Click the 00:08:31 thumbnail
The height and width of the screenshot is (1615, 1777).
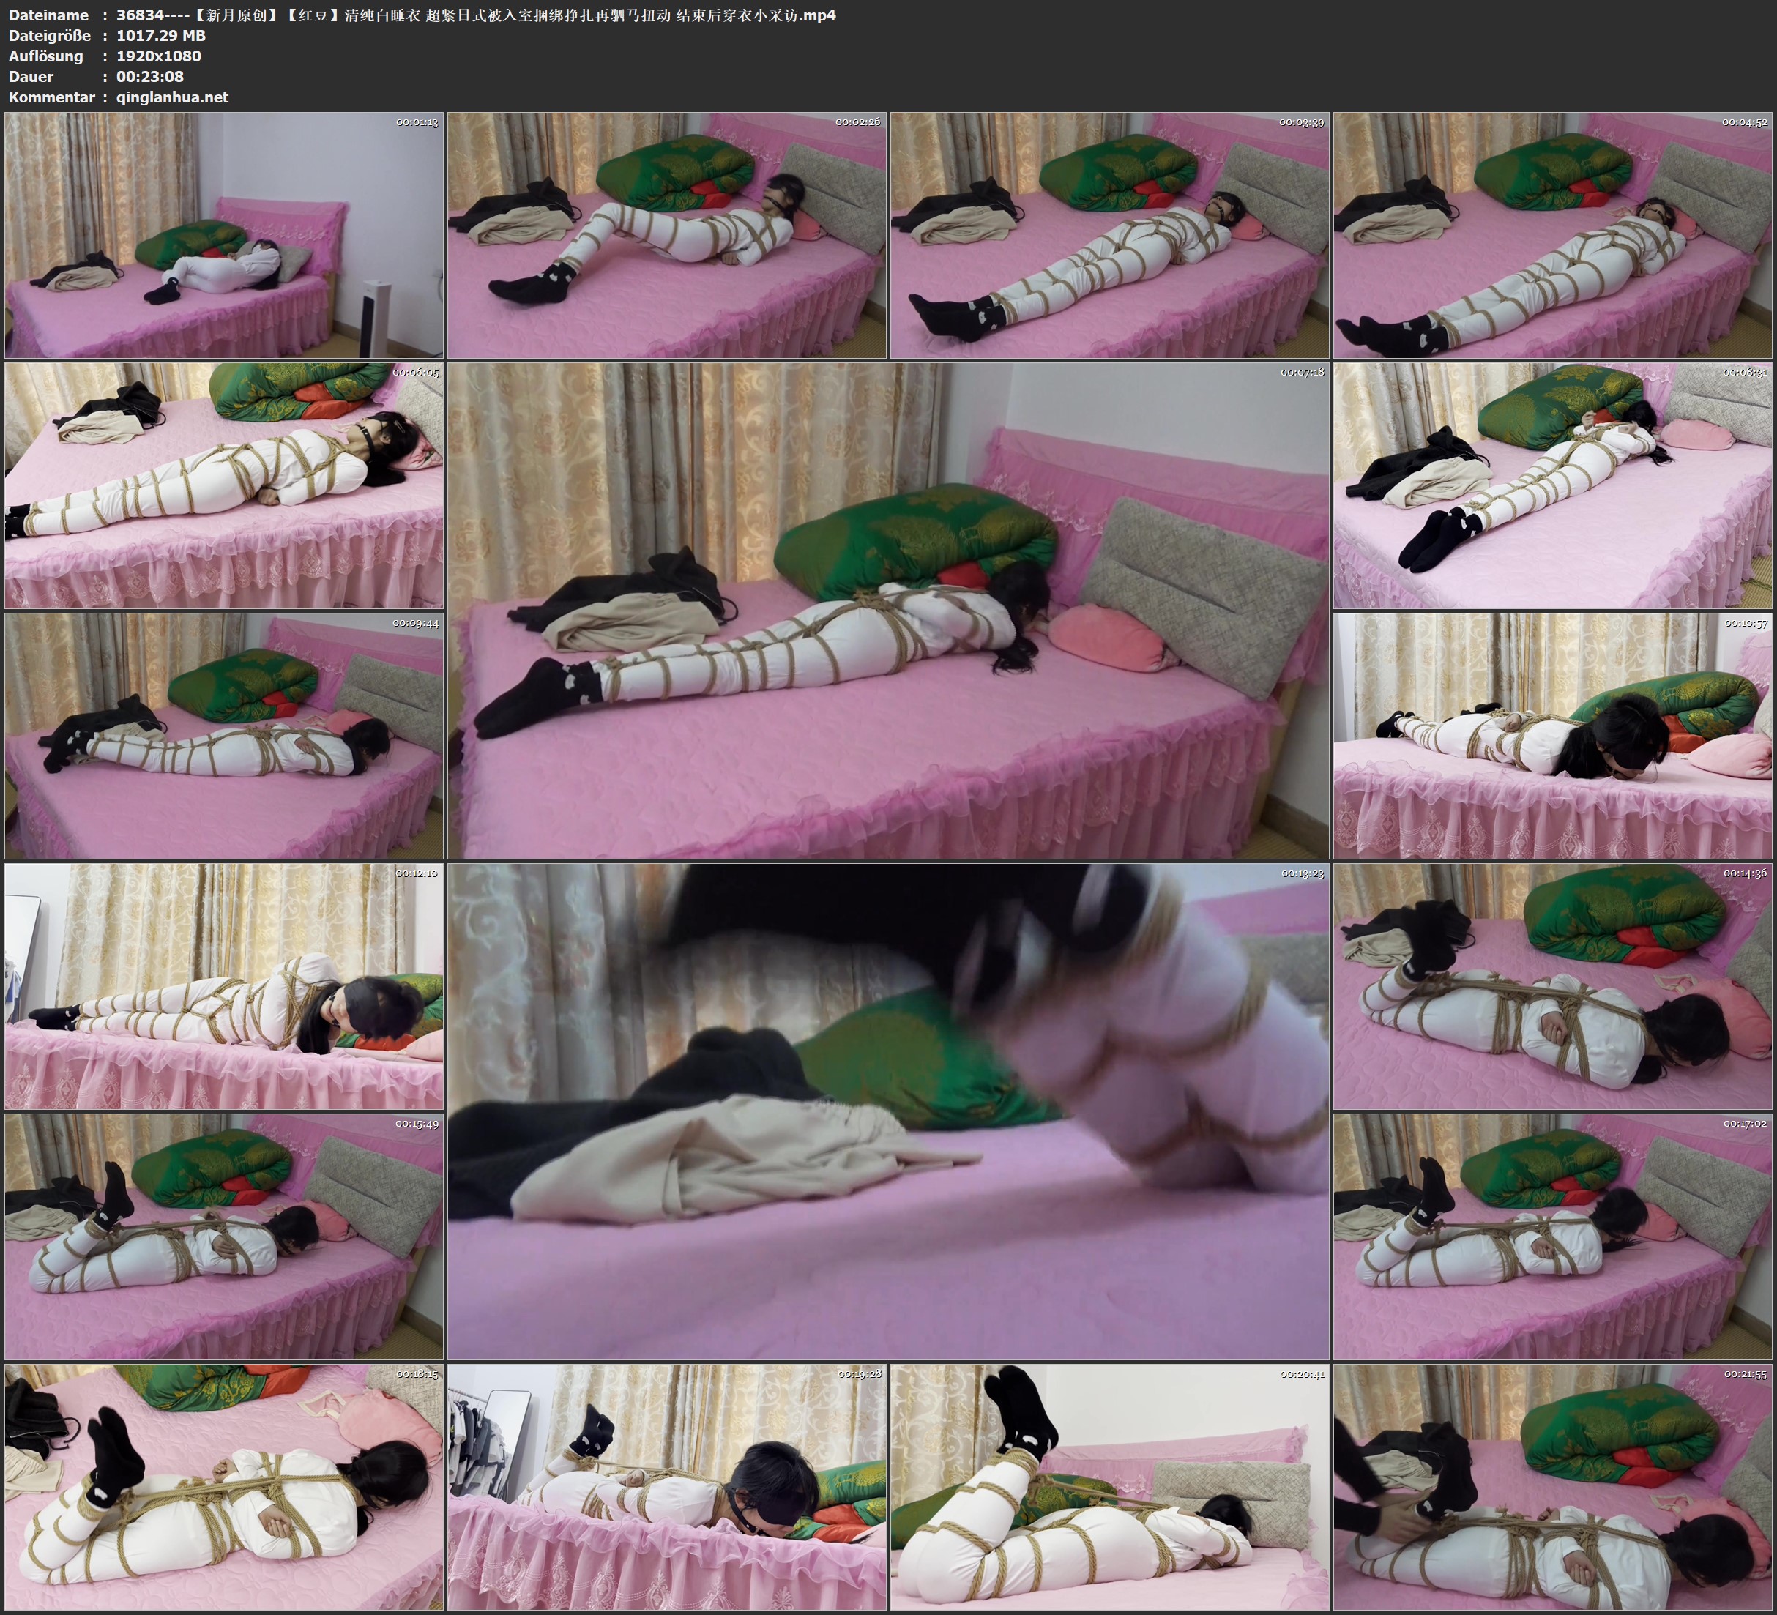pyautogui.click(x=1552, y=485)
